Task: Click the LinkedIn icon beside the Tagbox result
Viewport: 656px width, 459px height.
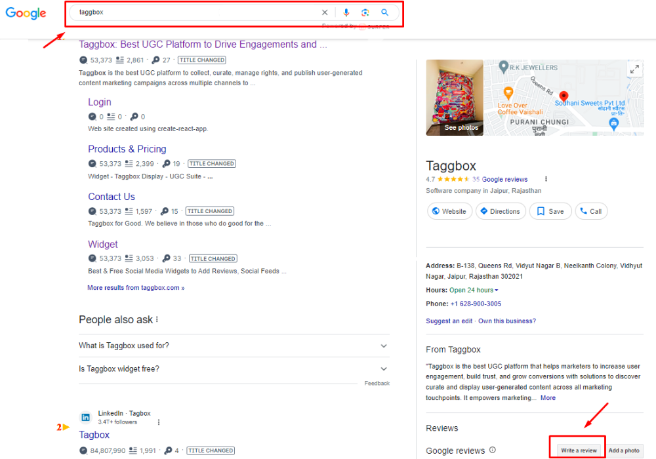Action: 85,417
